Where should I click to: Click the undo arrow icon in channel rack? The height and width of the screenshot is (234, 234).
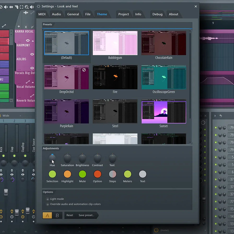221,116
